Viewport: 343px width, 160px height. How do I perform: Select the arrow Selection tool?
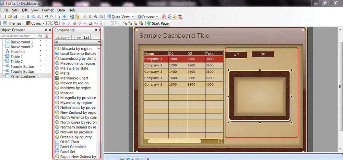59,16
